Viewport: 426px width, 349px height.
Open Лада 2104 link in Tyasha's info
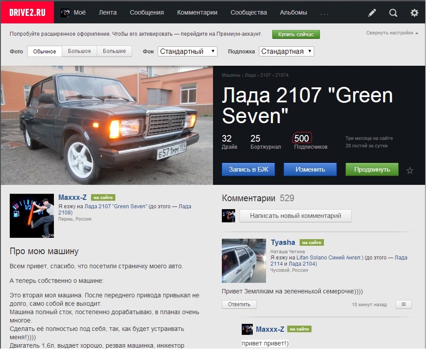click(302, 264)
